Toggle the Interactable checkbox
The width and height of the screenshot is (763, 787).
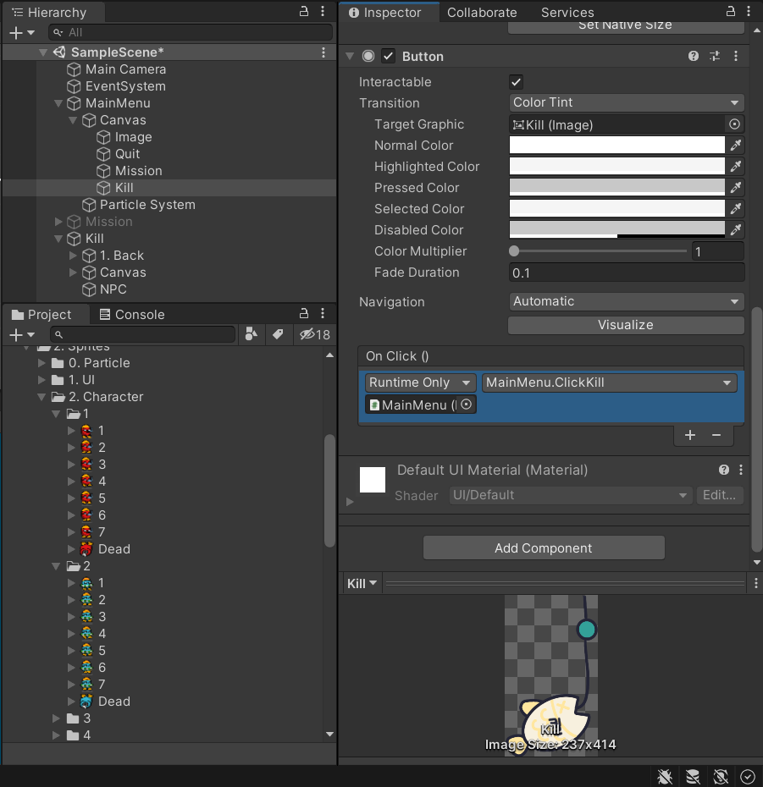516,82
